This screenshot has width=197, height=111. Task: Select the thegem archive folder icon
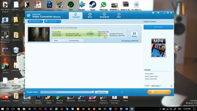16,97
